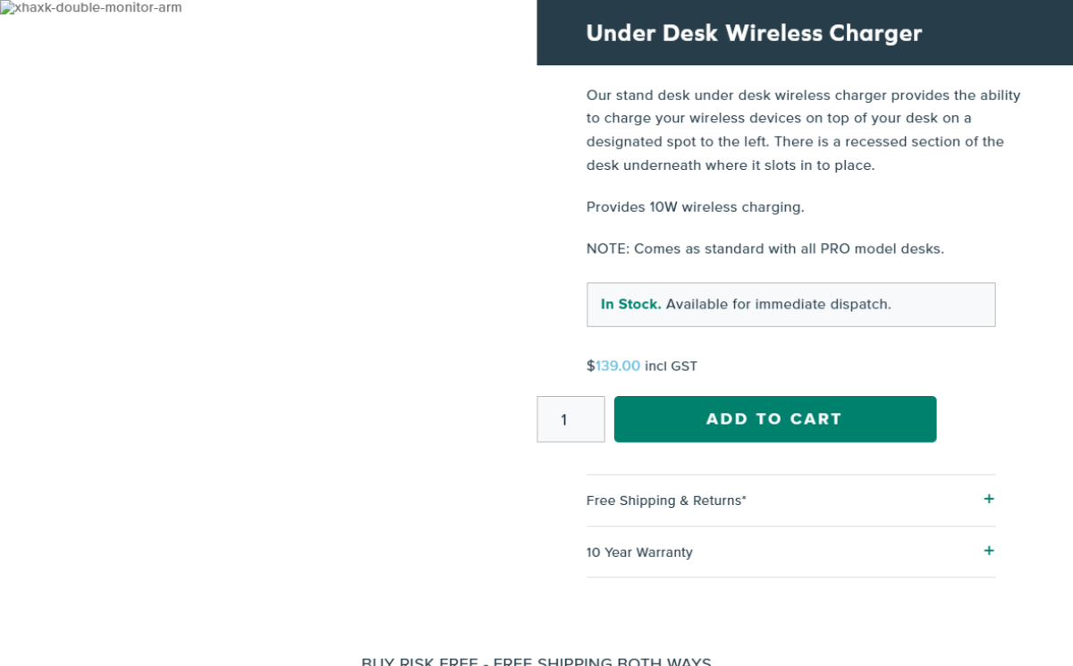1073x666 pixels.
Task: Click the 139.00 price amount
Action: [x=618, y=366]
